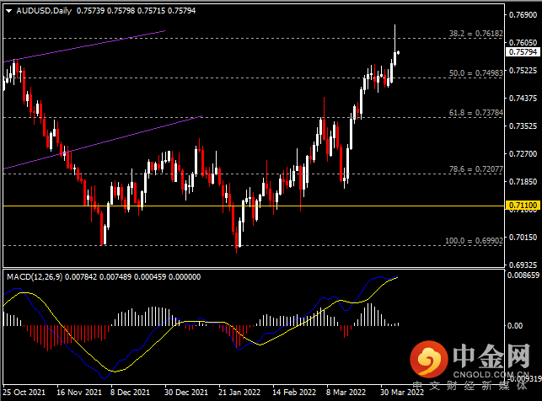This screenshot has width=542, height=401.
Task: Click the 0.72700 price axis label
Action: click(x=523, y=153)
